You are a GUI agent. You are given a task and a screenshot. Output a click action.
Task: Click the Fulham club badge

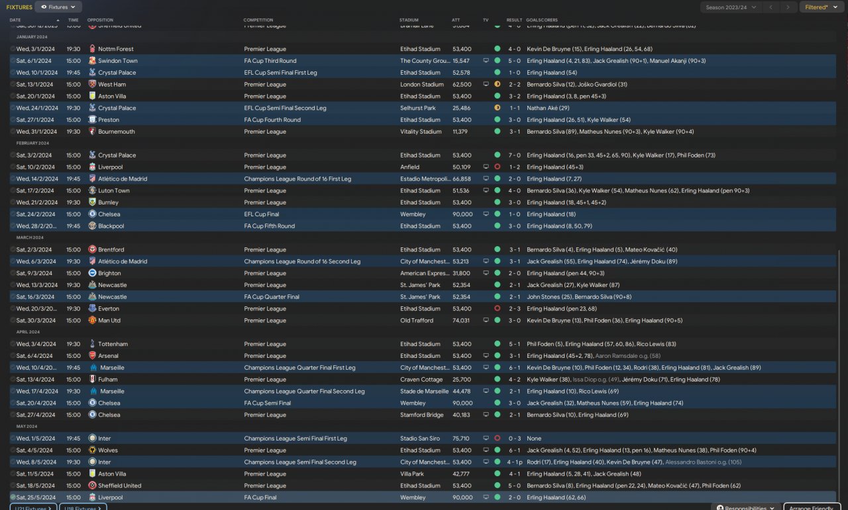pos(92,380)
